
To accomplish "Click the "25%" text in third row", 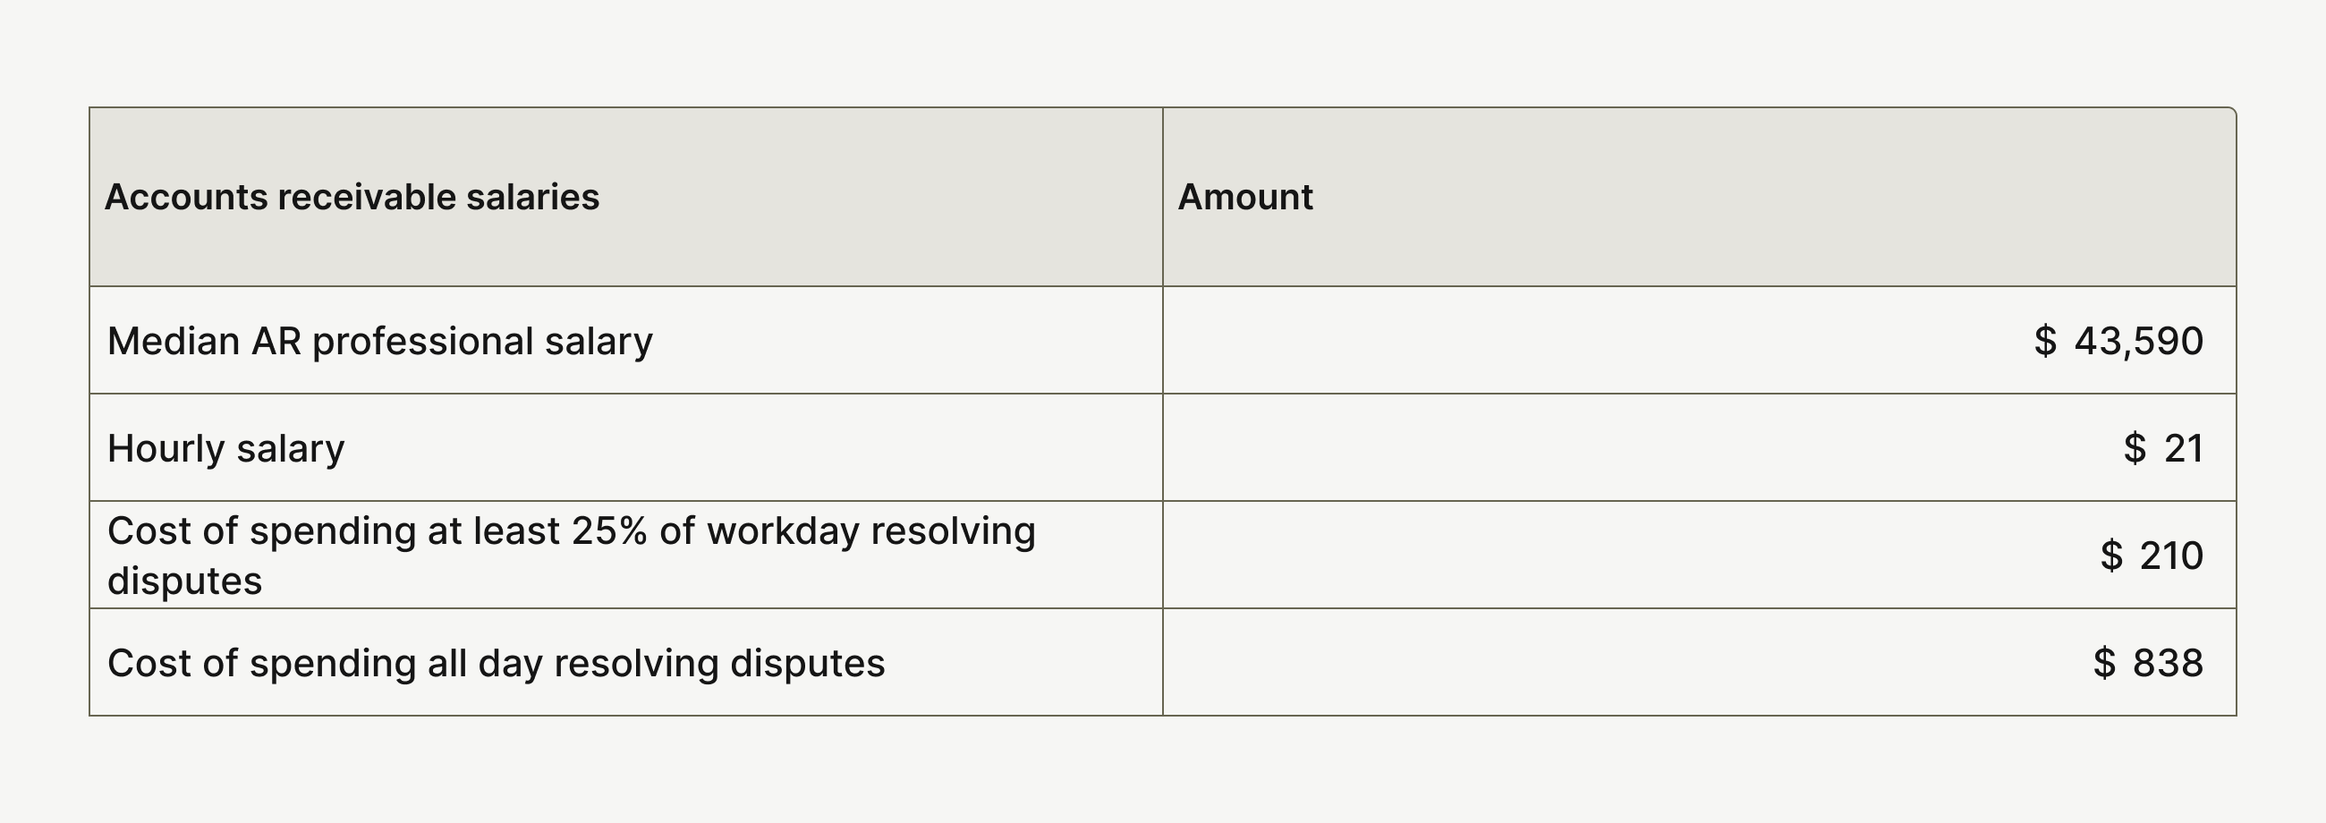I will pos(609,530).
